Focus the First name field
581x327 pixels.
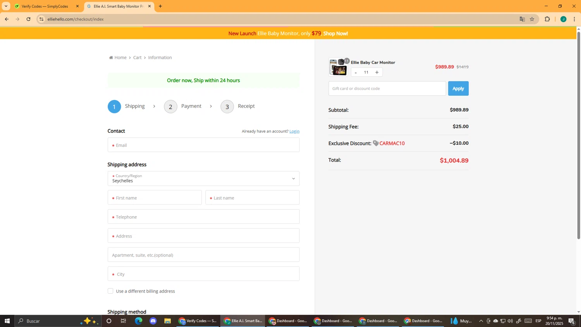tap(155, 198)
